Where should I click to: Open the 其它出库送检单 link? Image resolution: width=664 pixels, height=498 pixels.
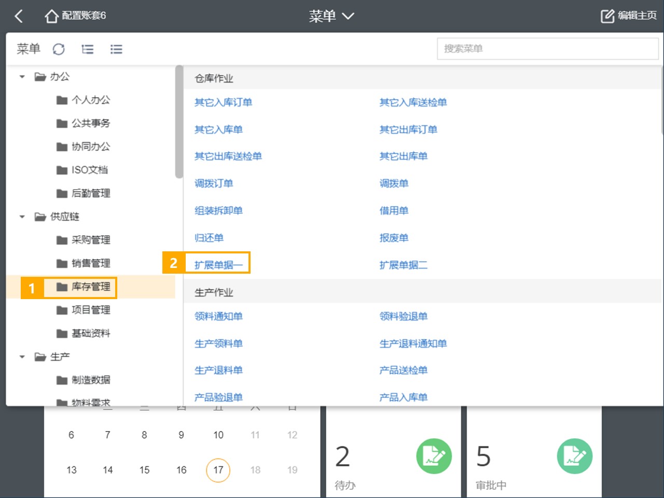pos(228,156)
